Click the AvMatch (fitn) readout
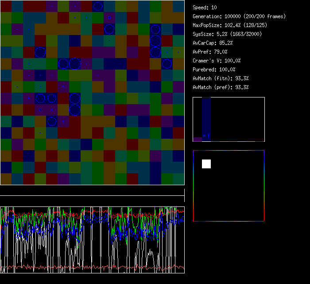 tap(221, 78)
